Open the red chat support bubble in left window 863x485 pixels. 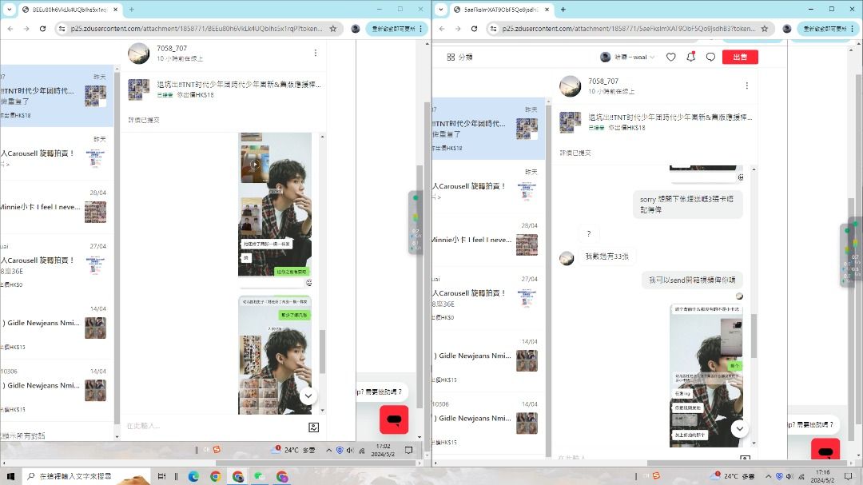[x=394, y=419]
